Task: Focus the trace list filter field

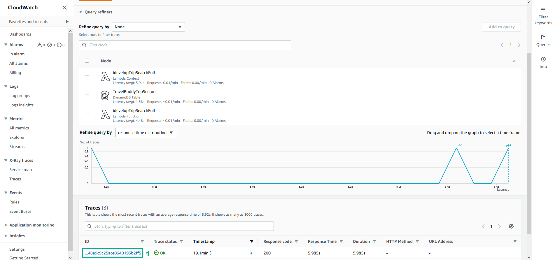Action: (x=179, y=226)
